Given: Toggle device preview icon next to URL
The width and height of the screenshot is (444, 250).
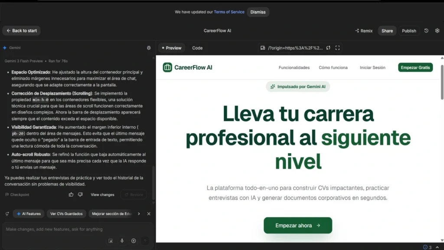Looking at the screenshot, I should coord(263,48).
